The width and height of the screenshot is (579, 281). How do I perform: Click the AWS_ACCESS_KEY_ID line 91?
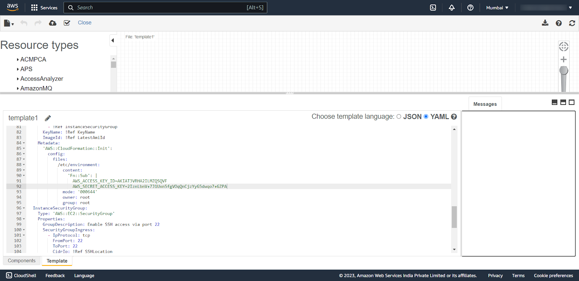(x=119, y=181)
